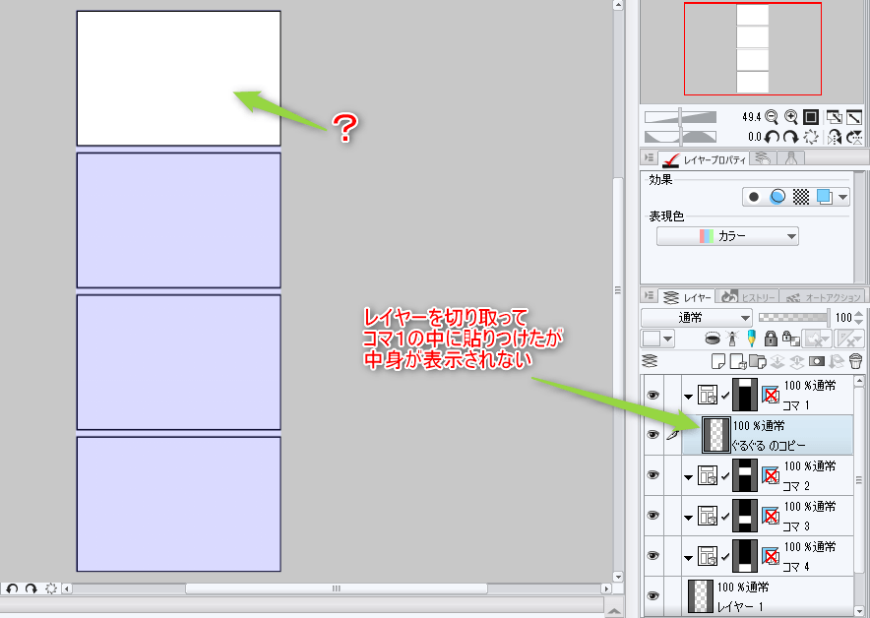Switch to the light bulb tab
Screen dimensions: 870x618
click(x=790, y=158)
